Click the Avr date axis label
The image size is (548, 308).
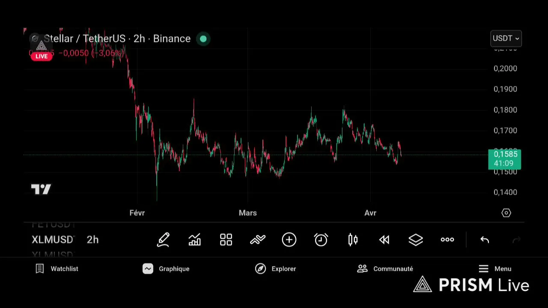[370, 213]
